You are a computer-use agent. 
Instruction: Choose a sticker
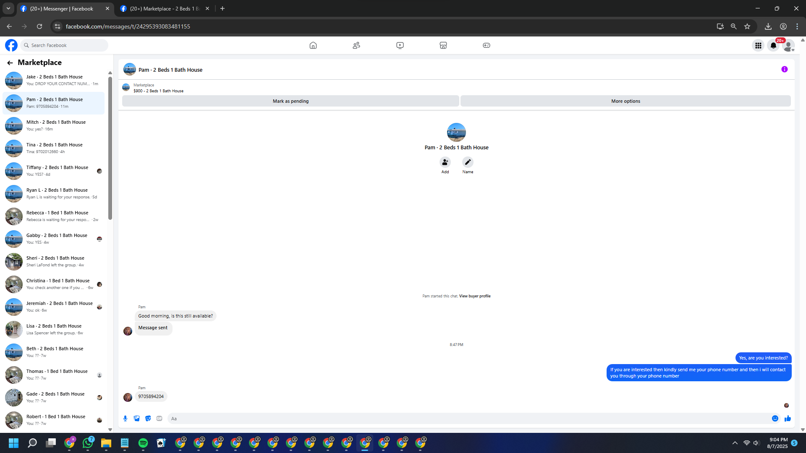coord(148,419)
